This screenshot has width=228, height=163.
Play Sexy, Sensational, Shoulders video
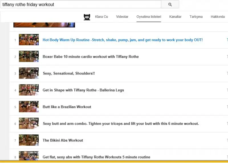coord(69,73)
